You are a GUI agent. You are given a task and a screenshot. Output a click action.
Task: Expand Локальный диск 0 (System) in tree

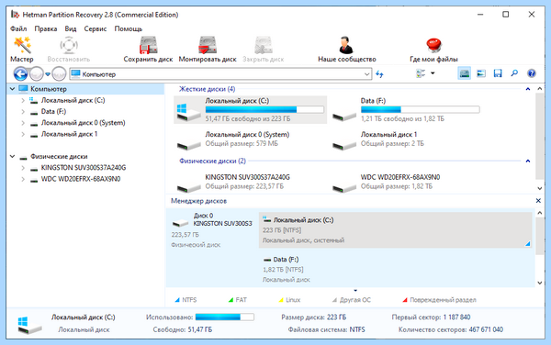pos(23,123)
